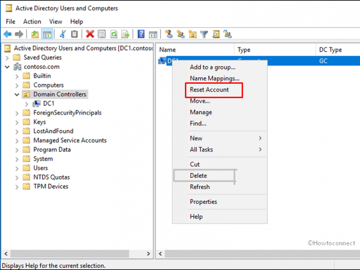Sort by the Name column header
The height and width of the screenshot is (270, 360).
pos(196,50)
